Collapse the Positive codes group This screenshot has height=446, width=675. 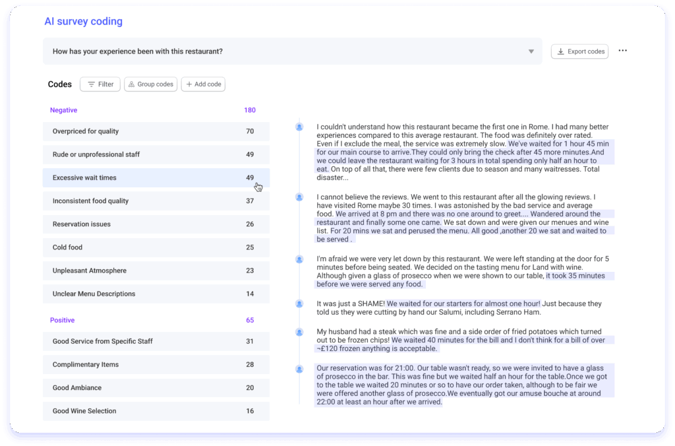pyautogui.click(x=62, y=320)
